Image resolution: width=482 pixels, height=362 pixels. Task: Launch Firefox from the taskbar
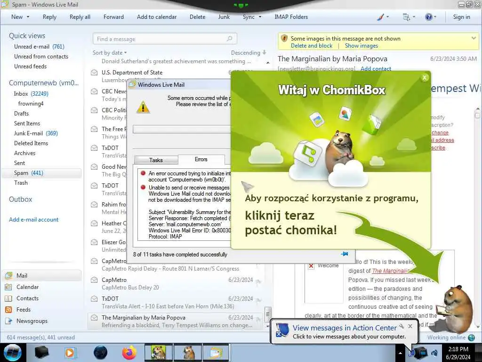coord(129,353)
